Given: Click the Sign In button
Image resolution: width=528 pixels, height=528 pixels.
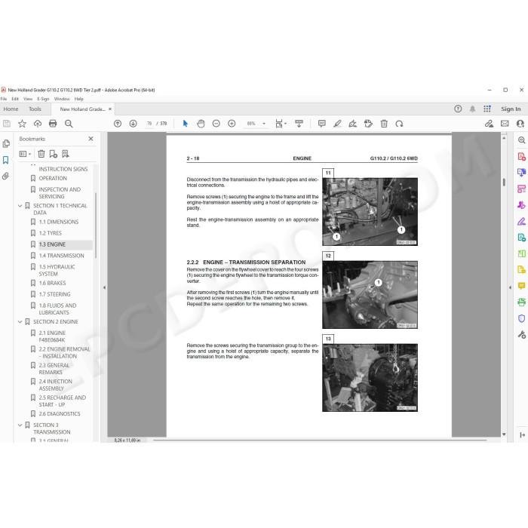Looking at the screenshot, I should pos(511,109).
